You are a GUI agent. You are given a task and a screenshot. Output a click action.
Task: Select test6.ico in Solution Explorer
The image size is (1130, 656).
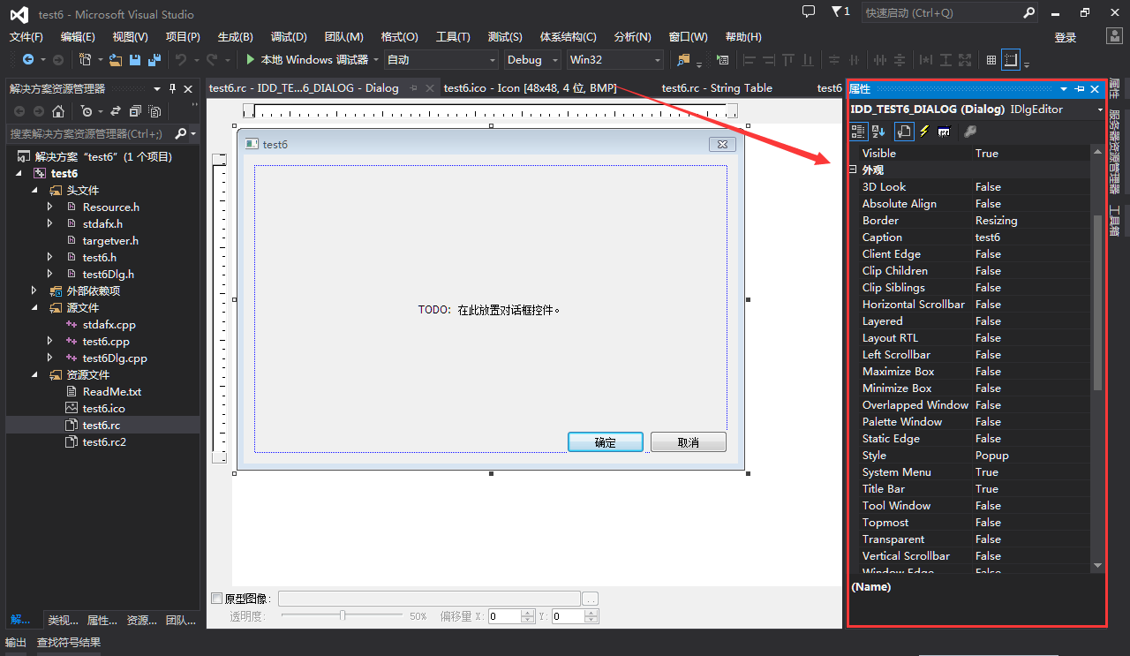[103, 409]
